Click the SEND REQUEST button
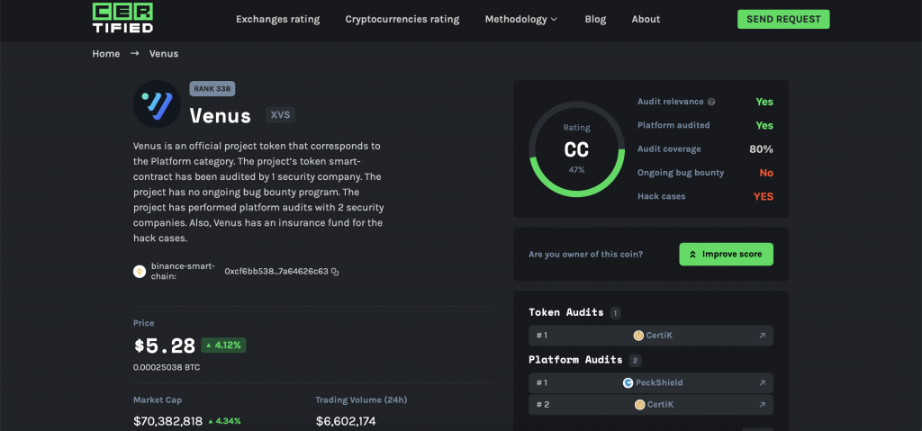Screen dimensions: 922x431 point(783,20)
